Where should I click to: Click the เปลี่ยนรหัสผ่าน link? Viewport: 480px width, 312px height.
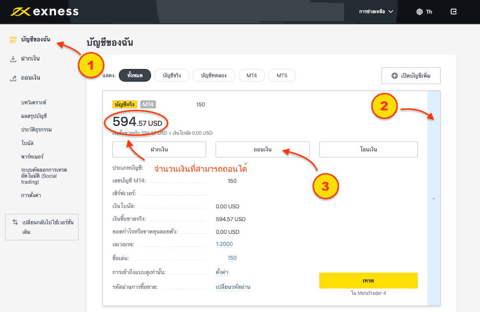click(233, 287)
